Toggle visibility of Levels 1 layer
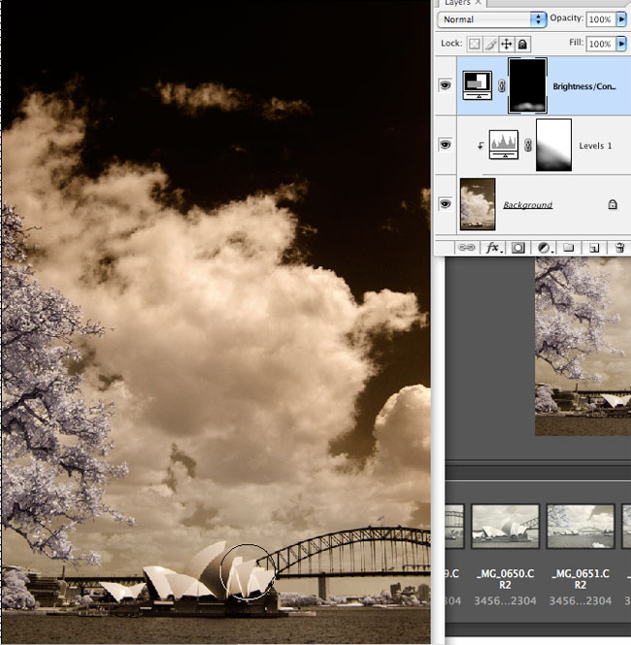The image size is (631, 645). click(x=446, y=145)
